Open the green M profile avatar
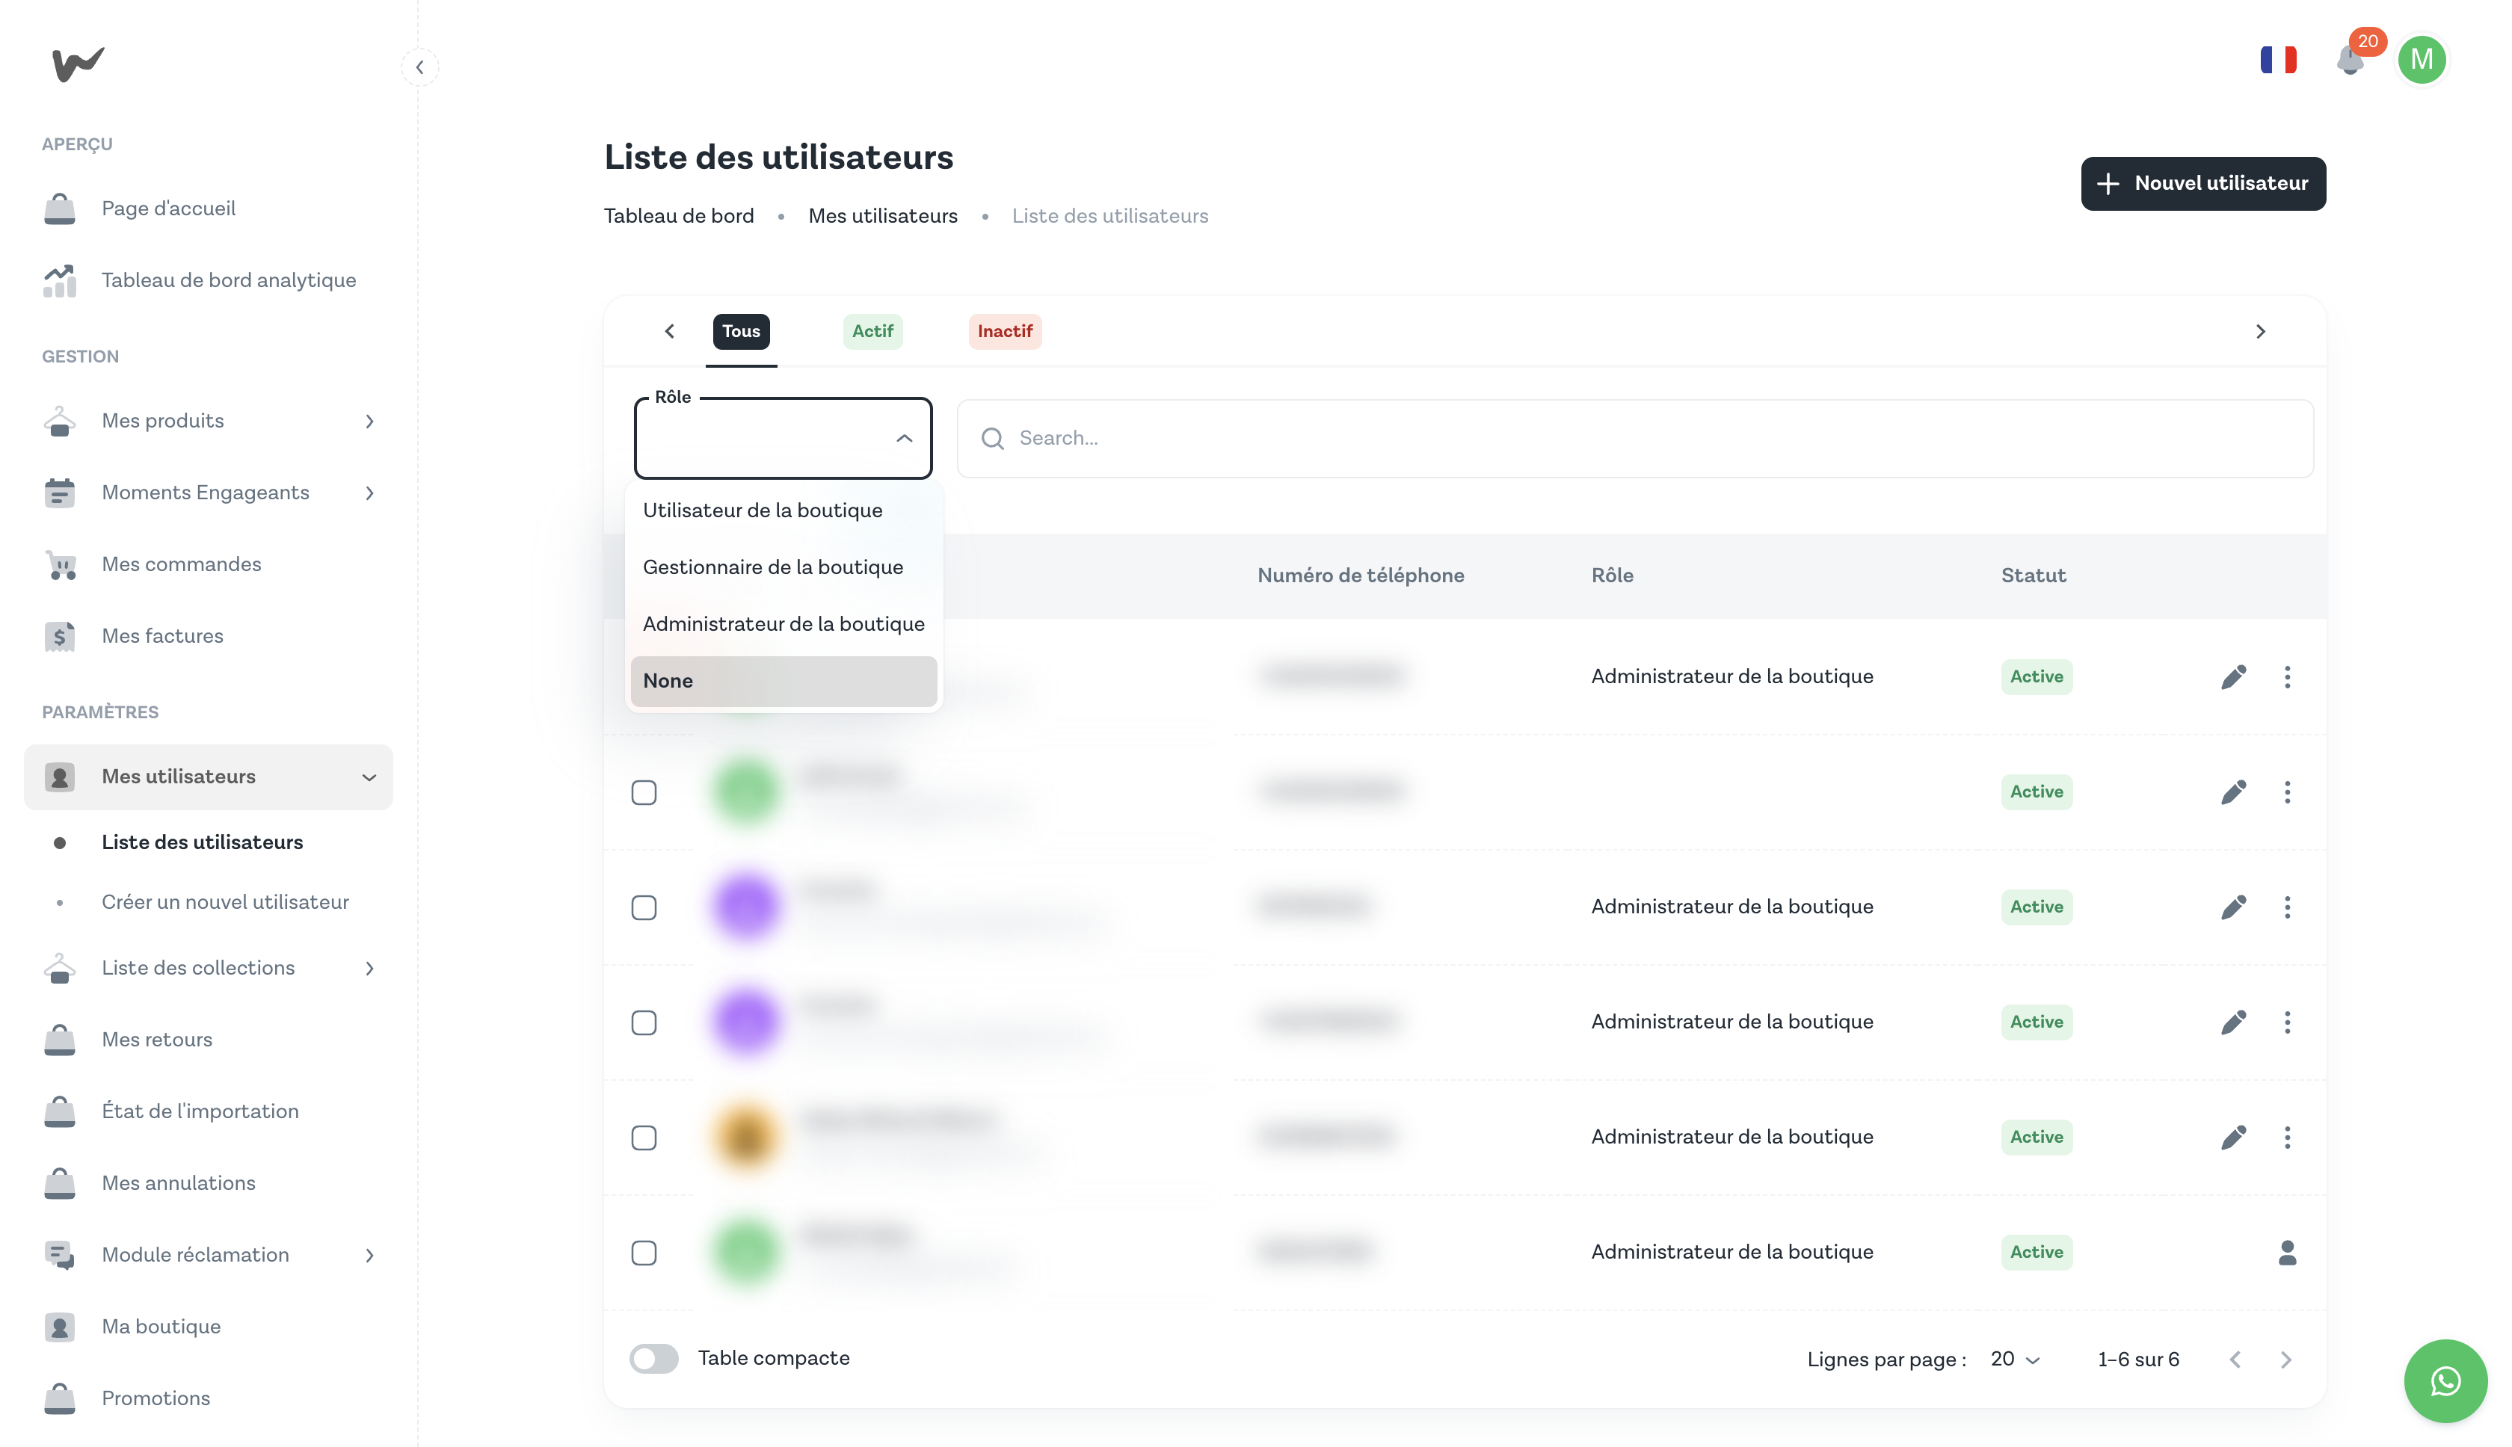 [x=2421, y=61]
